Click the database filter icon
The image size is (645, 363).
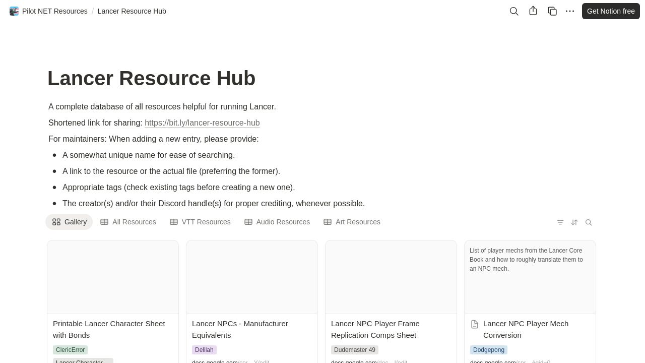click(560, 222)
